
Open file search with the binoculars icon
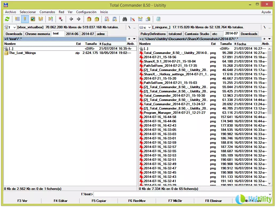pos(125,19)
